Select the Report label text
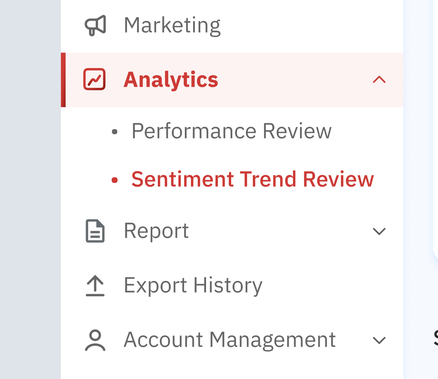 (156, 231)
